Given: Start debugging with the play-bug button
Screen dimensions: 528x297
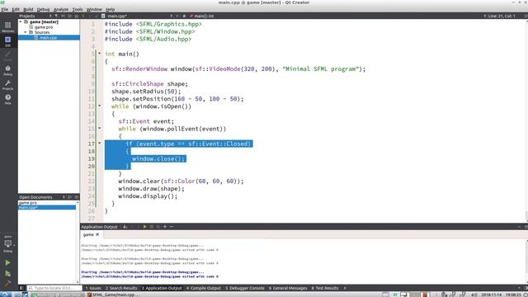Looking at the screenshot, I should [7, 273].
